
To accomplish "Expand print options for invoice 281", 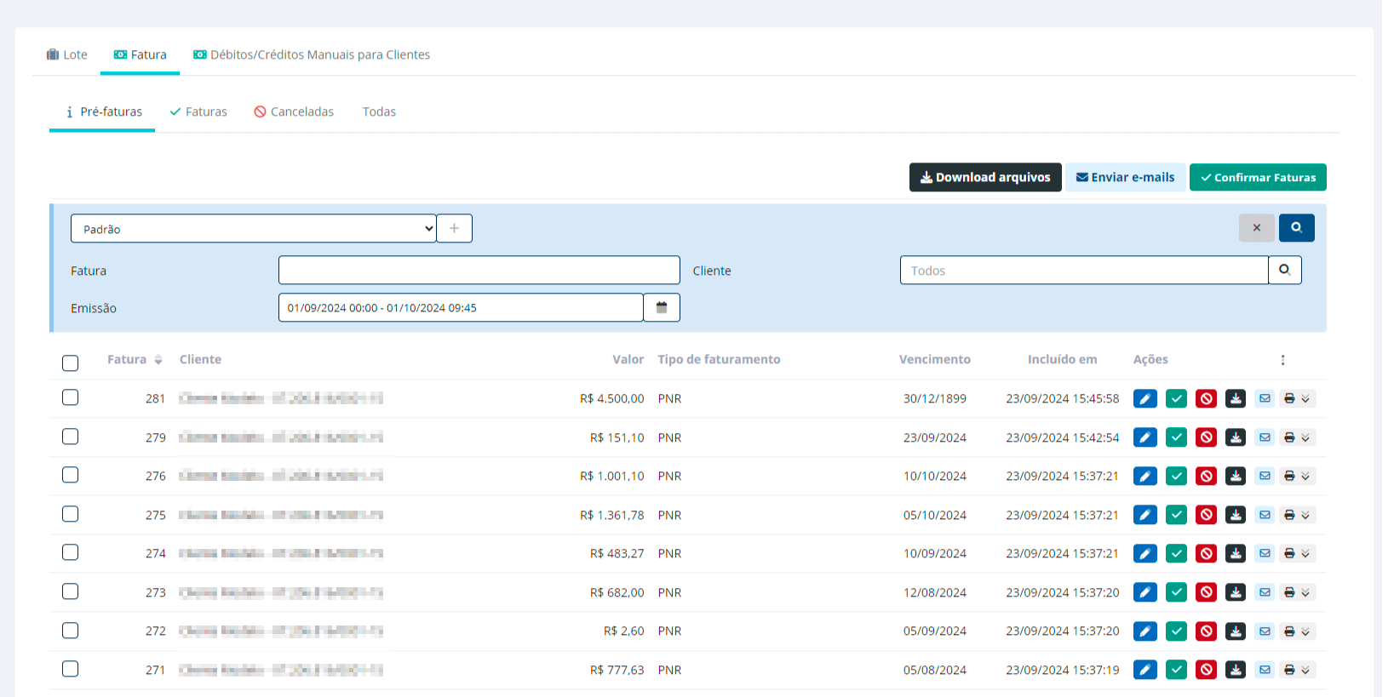I will click(x=1298, y=398).
